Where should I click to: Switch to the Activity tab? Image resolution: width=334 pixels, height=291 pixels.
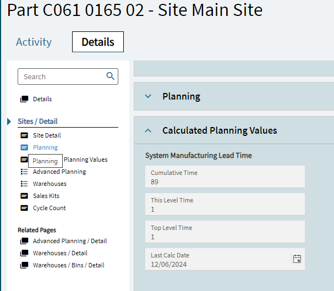34,42
